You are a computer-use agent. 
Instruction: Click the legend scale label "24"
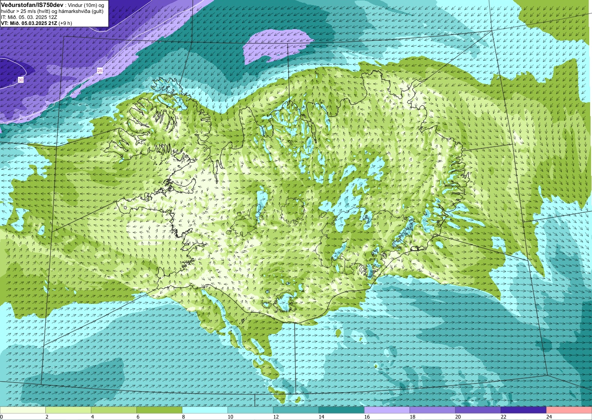549,417
